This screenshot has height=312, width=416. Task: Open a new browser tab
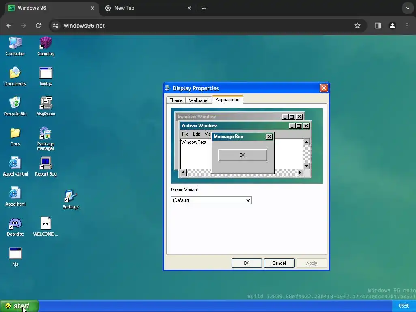click(204, 8)
